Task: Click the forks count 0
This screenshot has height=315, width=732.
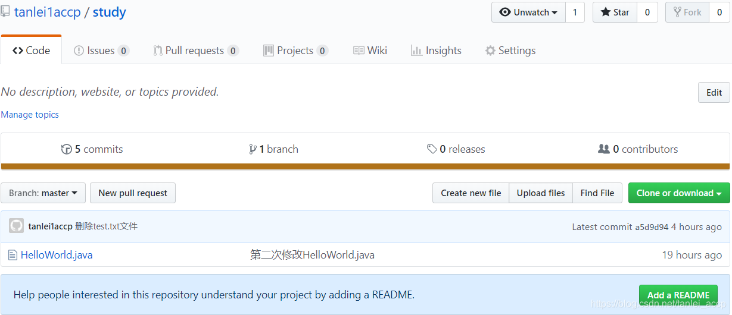Action: [x=719, y=12]
